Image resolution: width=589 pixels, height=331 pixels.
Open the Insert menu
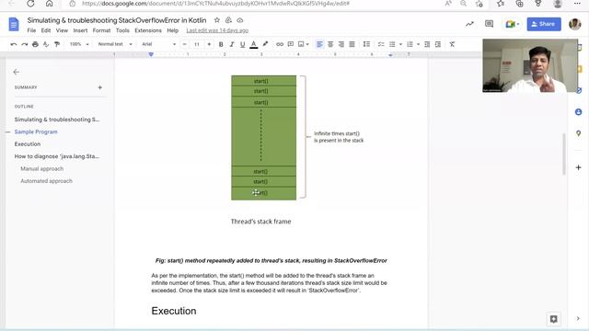[80, 30]
